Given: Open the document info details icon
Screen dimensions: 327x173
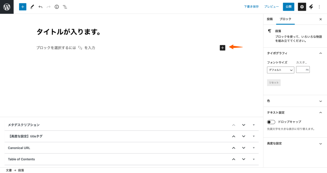Looking at the screenshot, I should click(57, 7).
